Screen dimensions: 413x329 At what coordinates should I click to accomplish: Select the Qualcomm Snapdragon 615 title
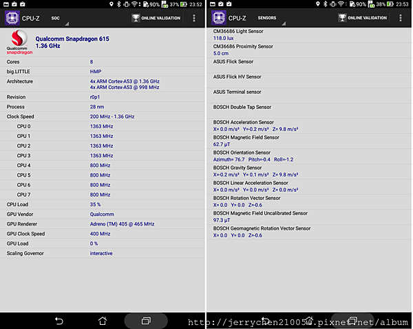click(x=72, y=39)
